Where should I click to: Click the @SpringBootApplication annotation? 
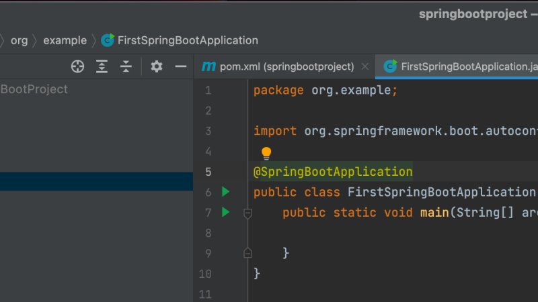[x=333, y=172]
